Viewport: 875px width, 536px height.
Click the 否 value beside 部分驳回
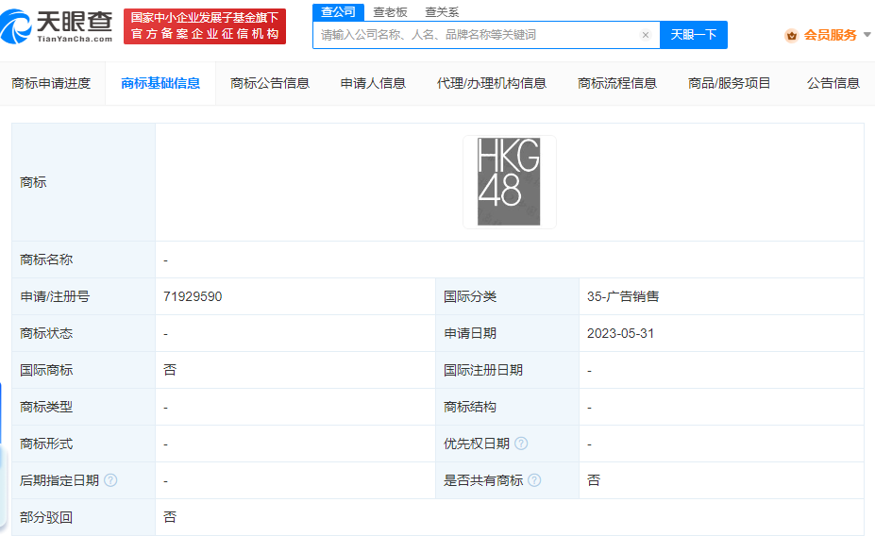[x=170, y=517]
